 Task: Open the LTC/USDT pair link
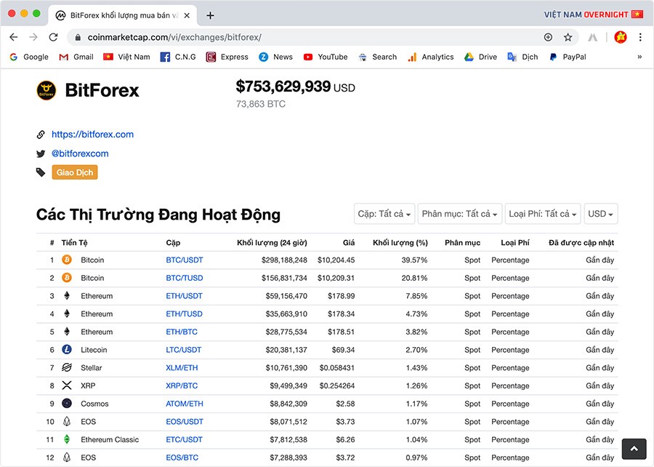[184, 350]
